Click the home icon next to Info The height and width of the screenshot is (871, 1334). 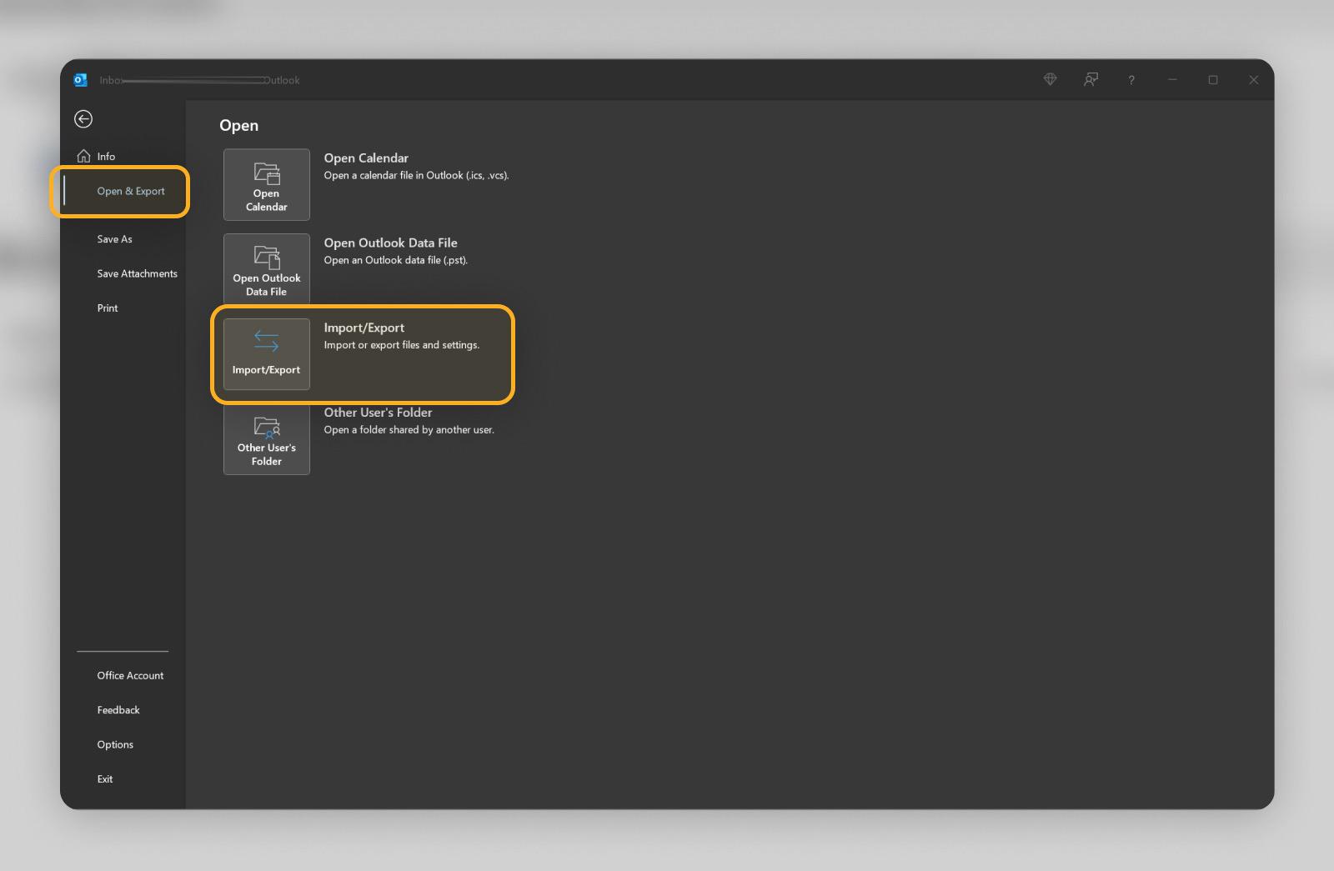tap(83, 155)
